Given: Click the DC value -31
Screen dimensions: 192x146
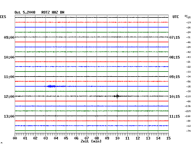Looking at the screenshot, I should coord(188,37).
